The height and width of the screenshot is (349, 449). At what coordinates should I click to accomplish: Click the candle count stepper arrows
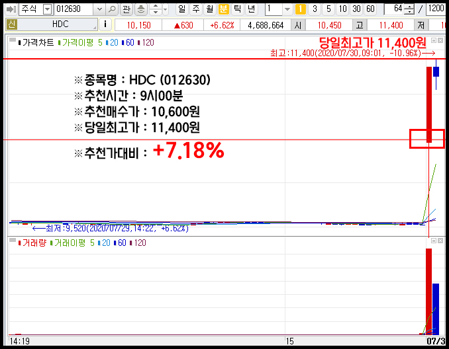[x=410, y=9]
